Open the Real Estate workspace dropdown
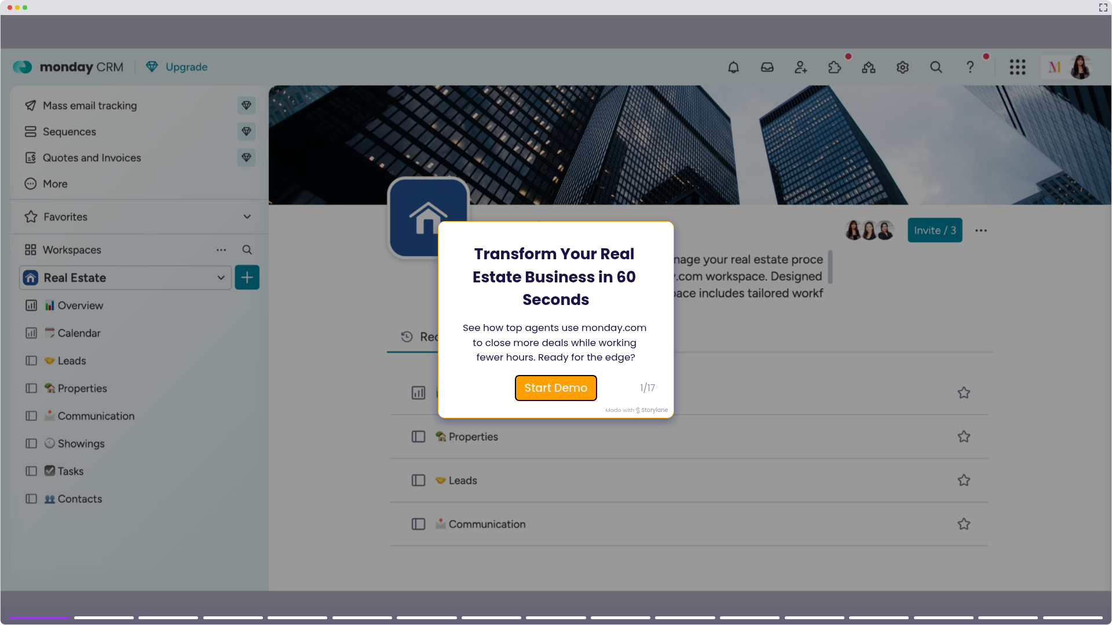The width and height of the screenshot is (1112, 625). point(221,278)
